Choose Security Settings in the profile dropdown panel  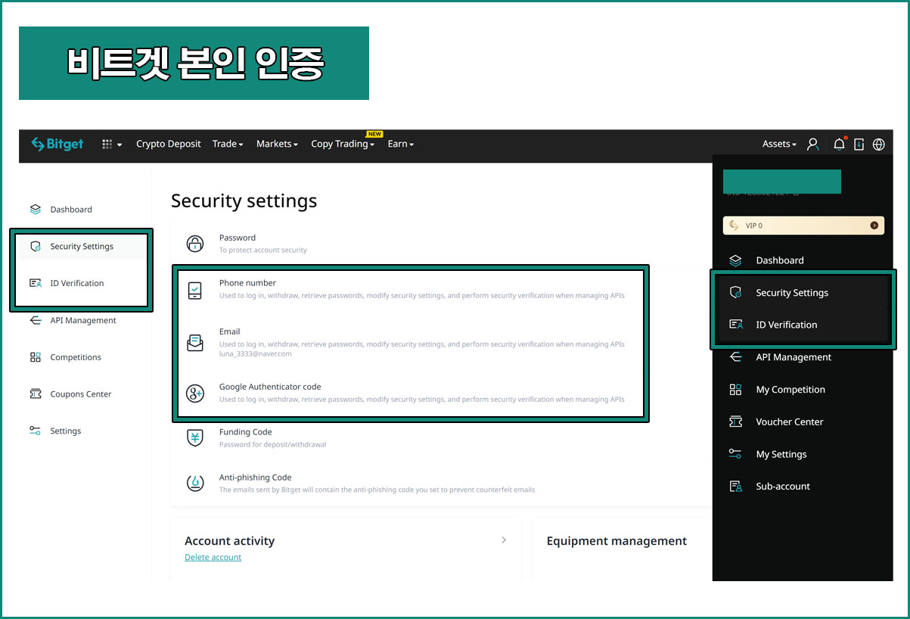pyautogui.click(x=792, y=293)
